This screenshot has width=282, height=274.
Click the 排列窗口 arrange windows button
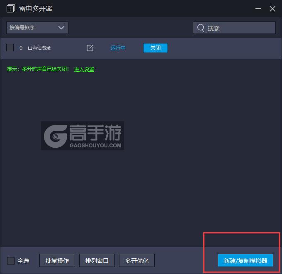97,260
